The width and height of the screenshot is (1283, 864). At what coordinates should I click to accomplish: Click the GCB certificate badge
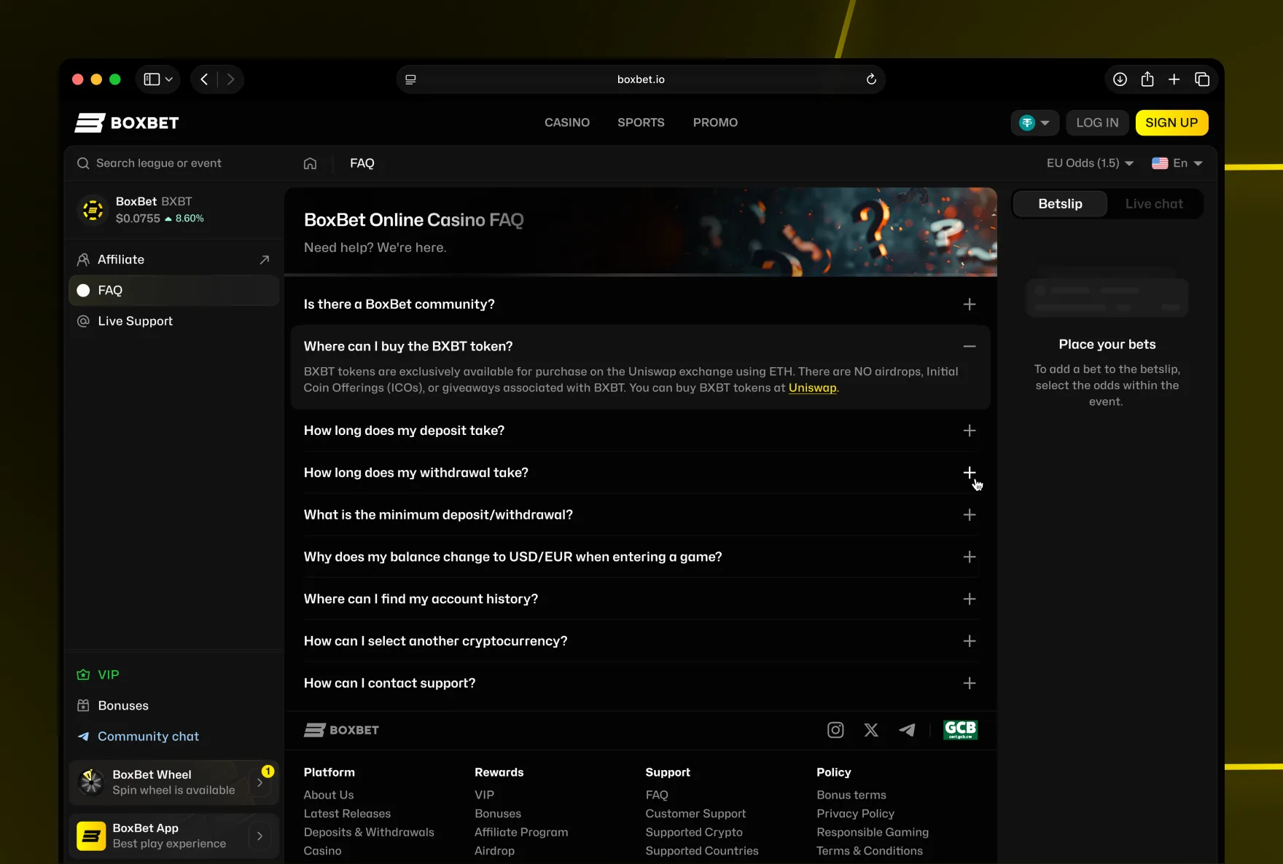[960, 730]
